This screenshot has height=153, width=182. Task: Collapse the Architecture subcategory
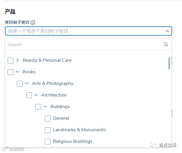point(36,95)
